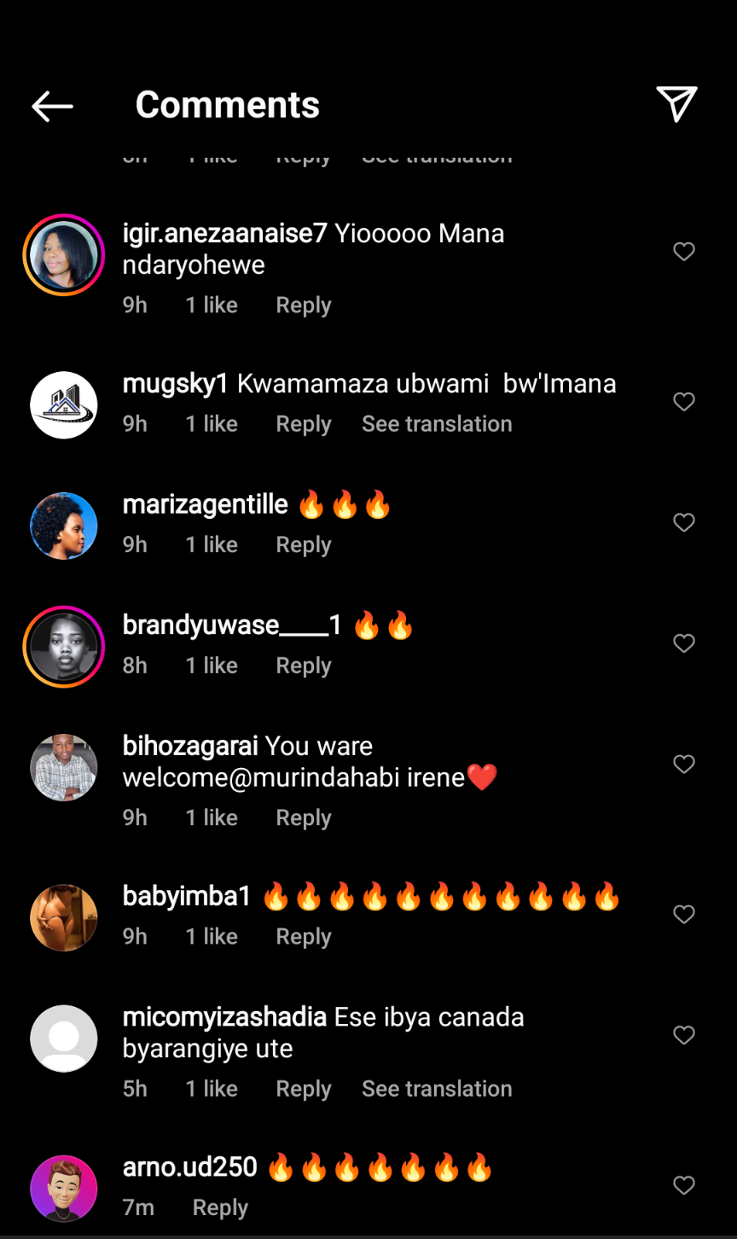The image size is (737, 1239).
Task: Like the babyimba1 comment
Action: point(684,915)
